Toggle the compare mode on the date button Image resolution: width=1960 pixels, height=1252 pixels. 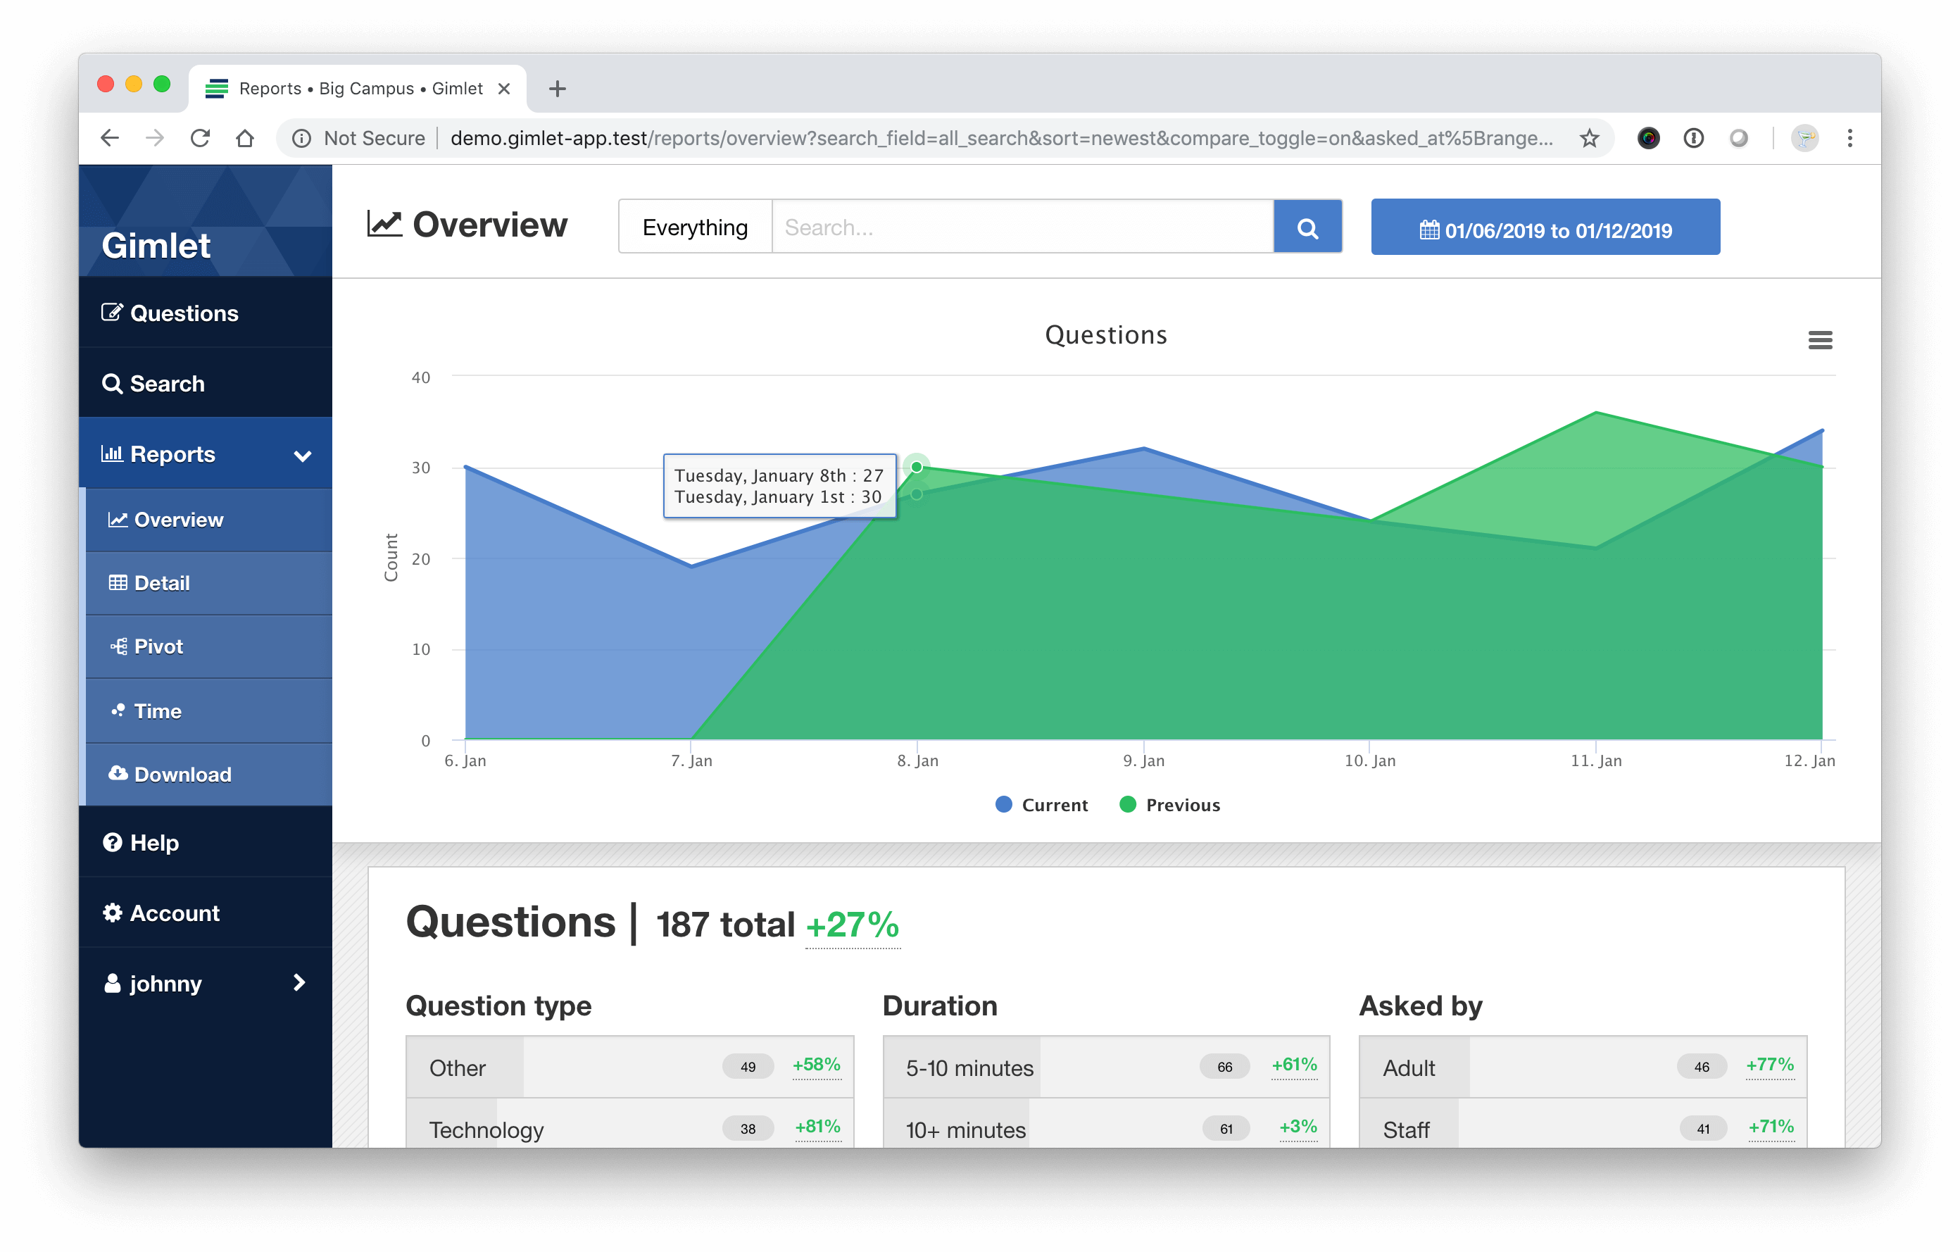[1546, 227]
